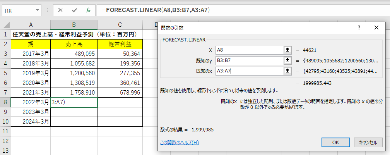Select the column B header
Viewport: 390px width, 155px height.
(74, 25)
